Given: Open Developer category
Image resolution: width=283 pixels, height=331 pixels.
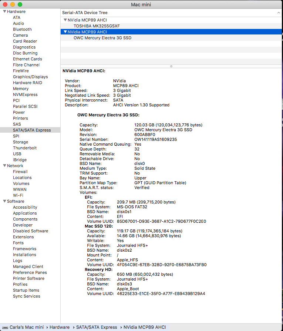Looking at the screenshot, I should (x=23, y=225).
